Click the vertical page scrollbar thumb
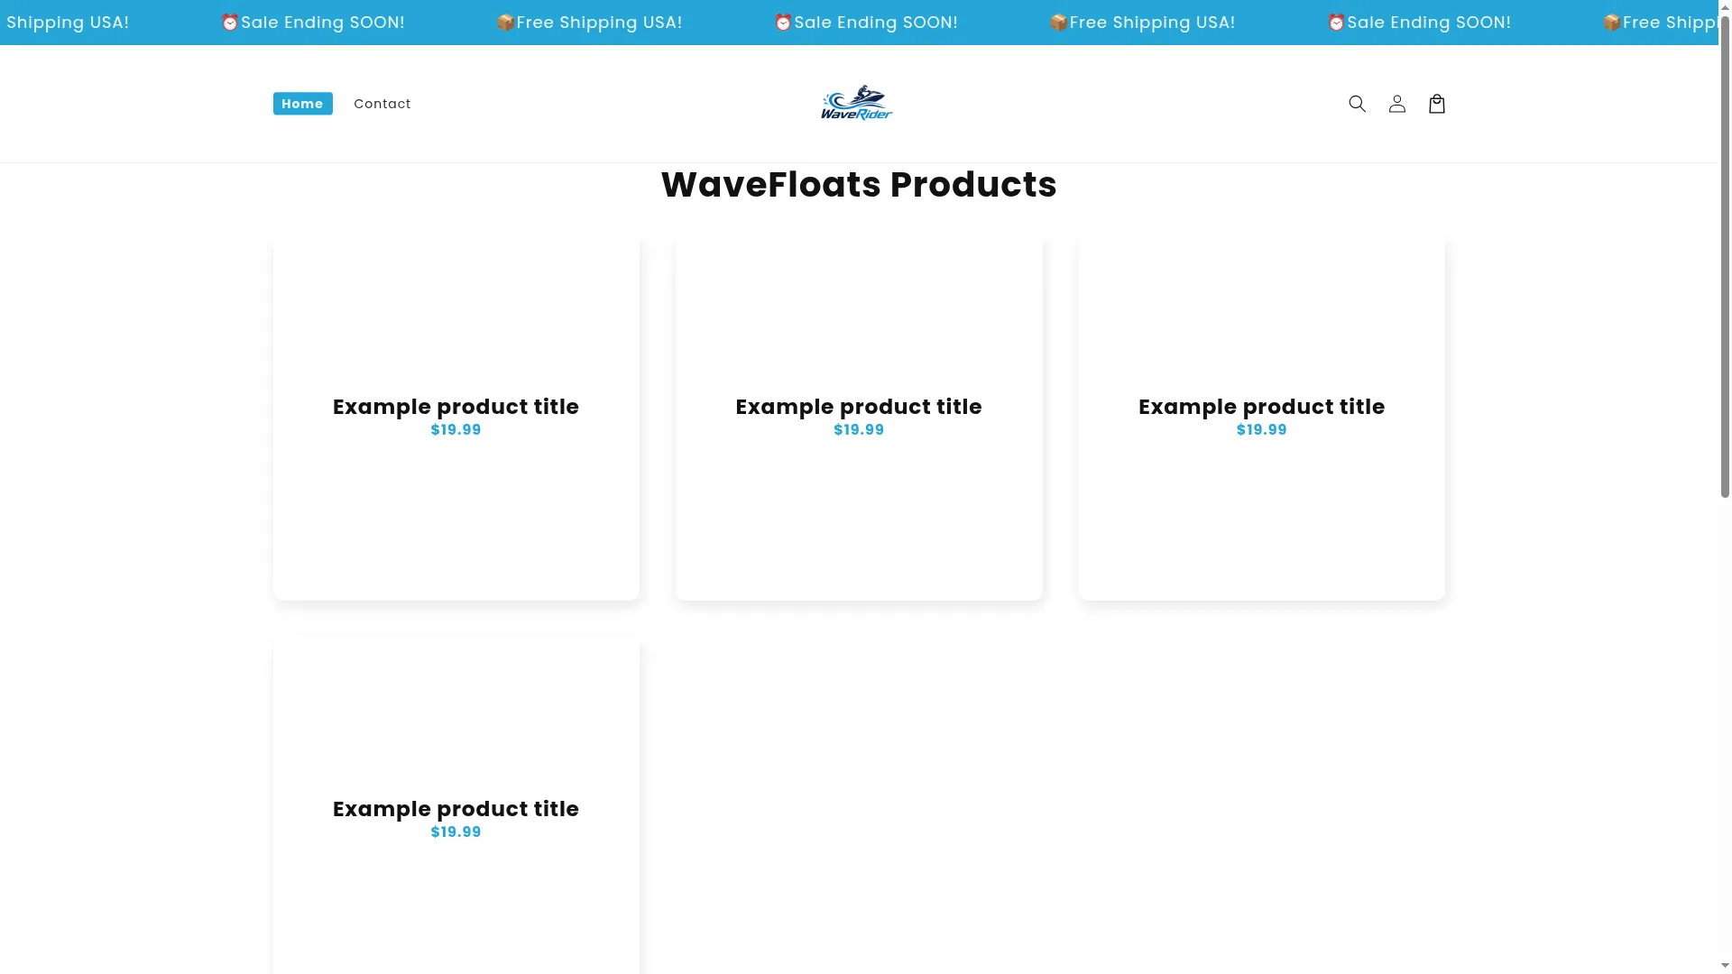The width and height of the screenshot is (1732, 974). click(x=1725, y=257)
